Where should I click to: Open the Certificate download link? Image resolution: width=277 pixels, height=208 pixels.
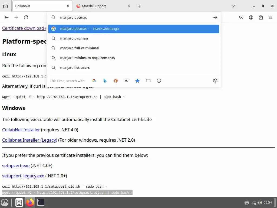(x=24, y=28)
